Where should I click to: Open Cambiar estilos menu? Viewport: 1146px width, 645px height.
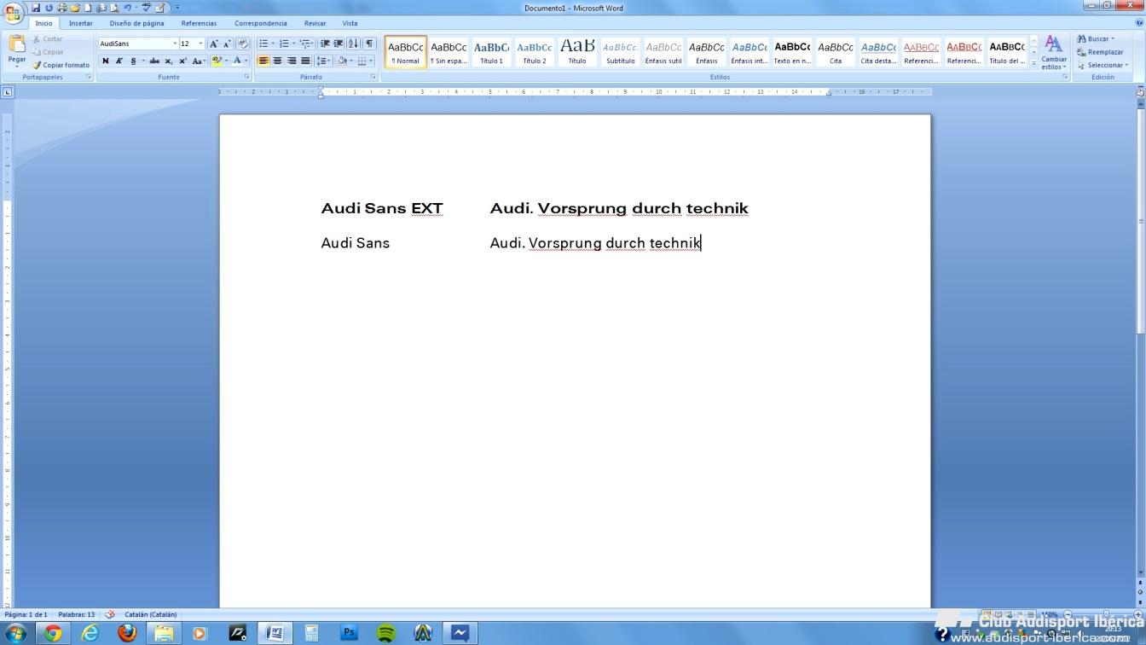click(x=1054, y=53)
